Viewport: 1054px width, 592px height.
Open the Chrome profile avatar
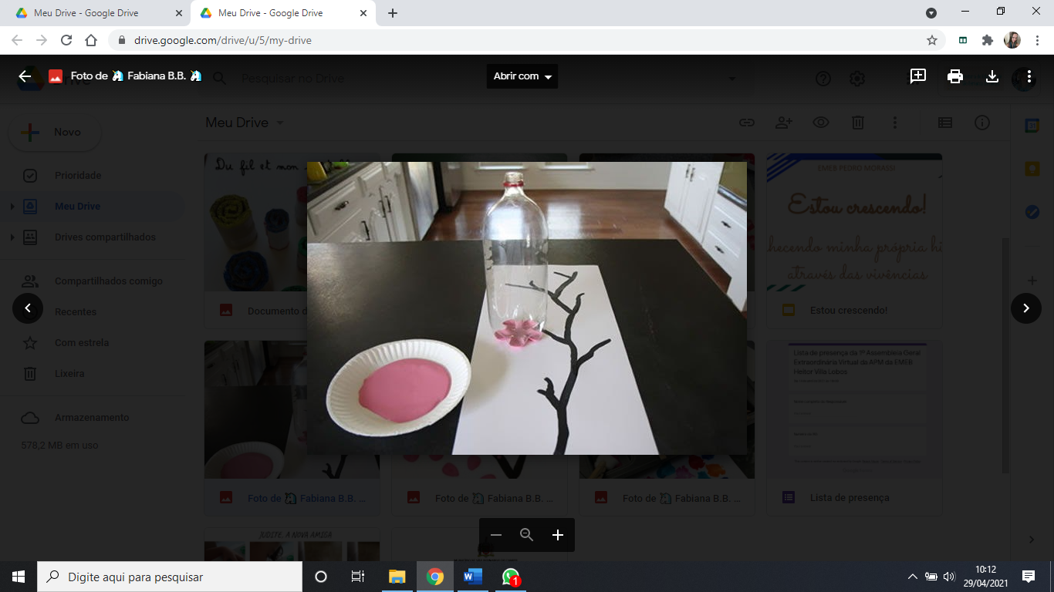[x=1012, y=40]
